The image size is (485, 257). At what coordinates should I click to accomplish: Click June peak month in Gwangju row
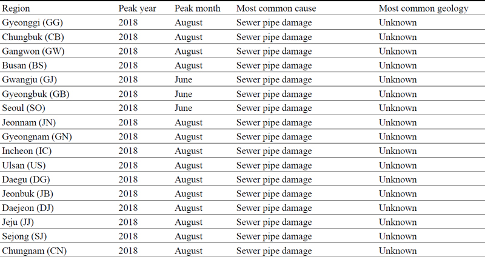(183, 79)
